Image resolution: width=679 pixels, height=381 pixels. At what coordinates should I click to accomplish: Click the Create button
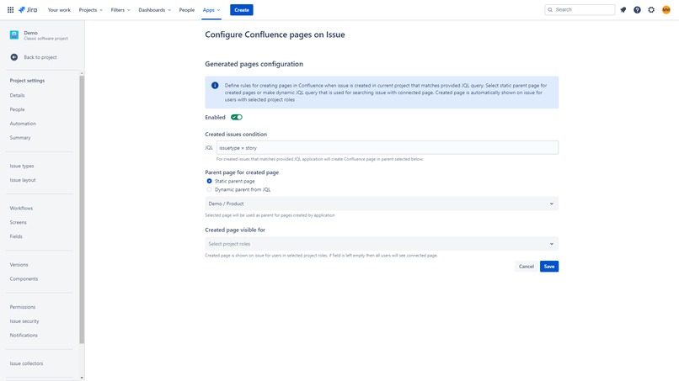tap(242, 9)
